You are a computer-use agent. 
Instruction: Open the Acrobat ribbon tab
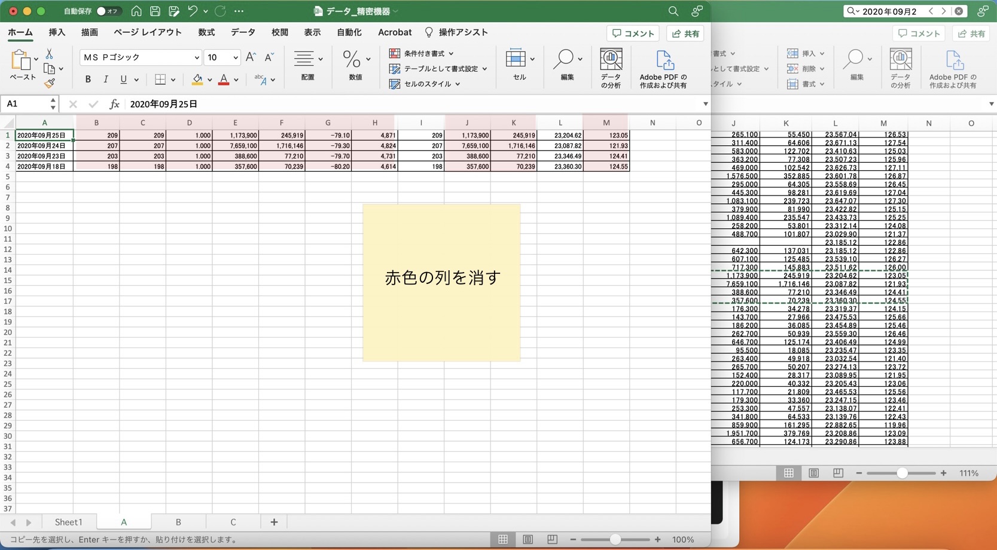[395, 32]
